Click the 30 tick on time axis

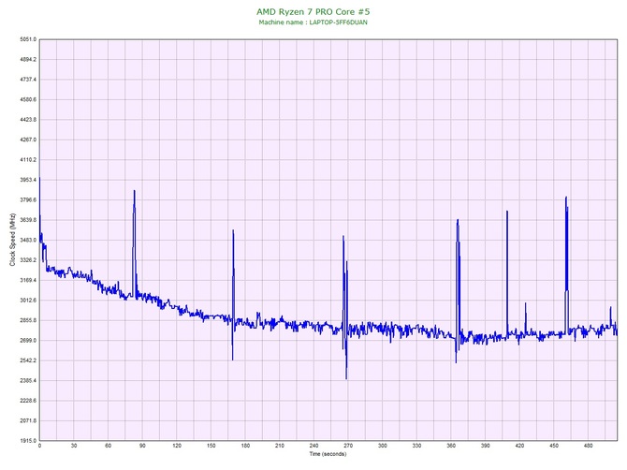pyautogui.click(x=74, y=446)
